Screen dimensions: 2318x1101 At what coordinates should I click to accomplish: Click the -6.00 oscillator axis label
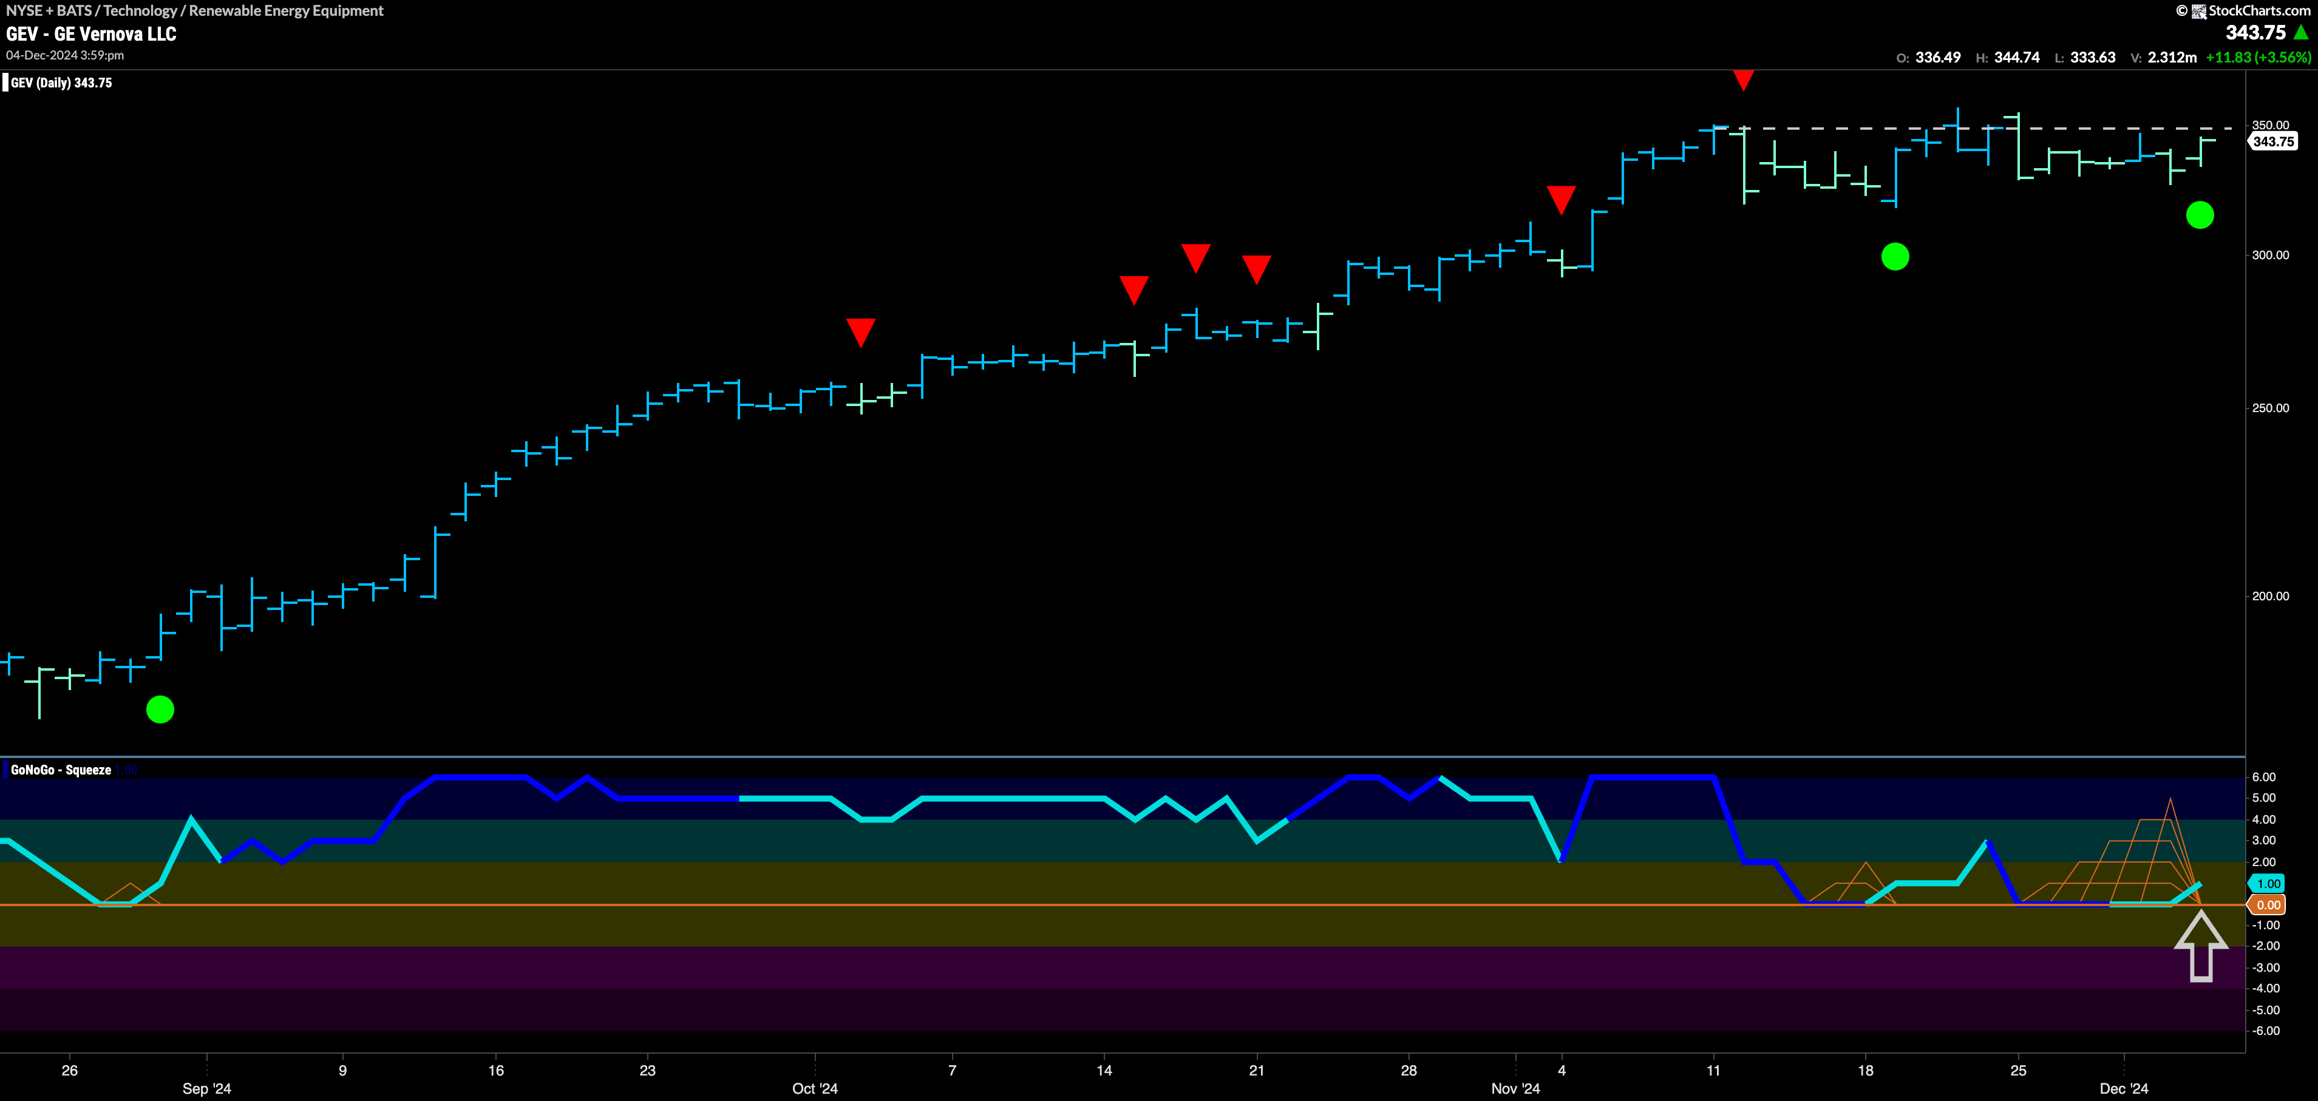tap(2266, 1031)
